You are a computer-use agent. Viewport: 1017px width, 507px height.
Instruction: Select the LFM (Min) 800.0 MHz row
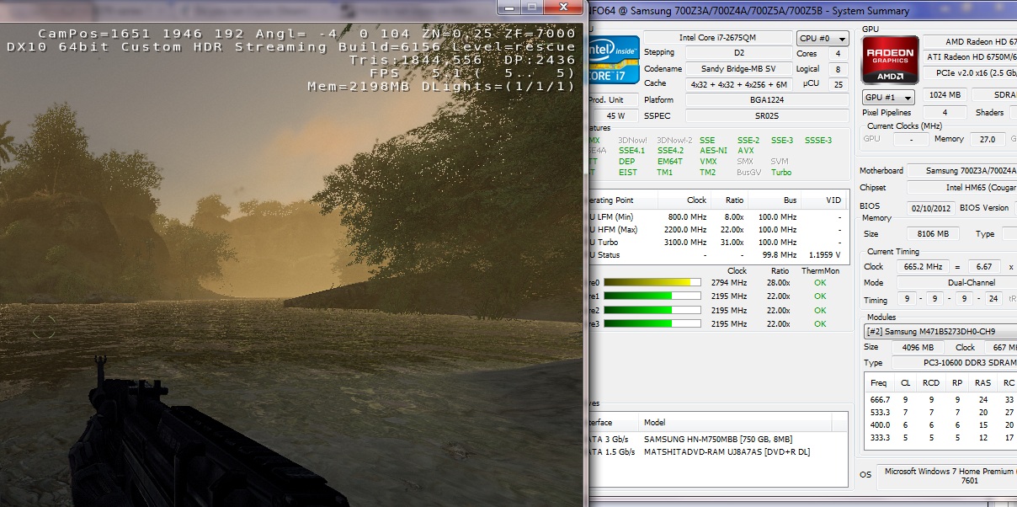pos(716,217)
